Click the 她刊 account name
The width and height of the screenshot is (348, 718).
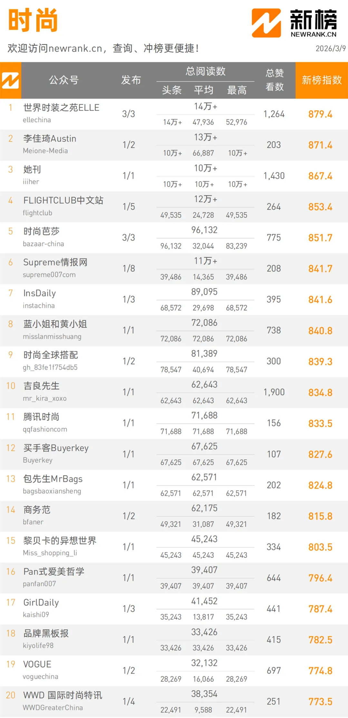click(x=32, y=170)
